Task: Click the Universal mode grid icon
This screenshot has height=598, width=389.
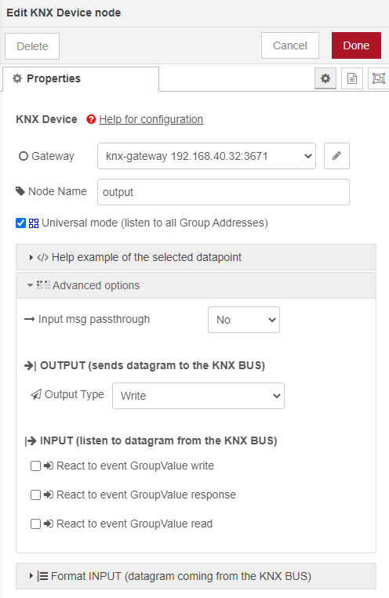Action: pos(34,223)
